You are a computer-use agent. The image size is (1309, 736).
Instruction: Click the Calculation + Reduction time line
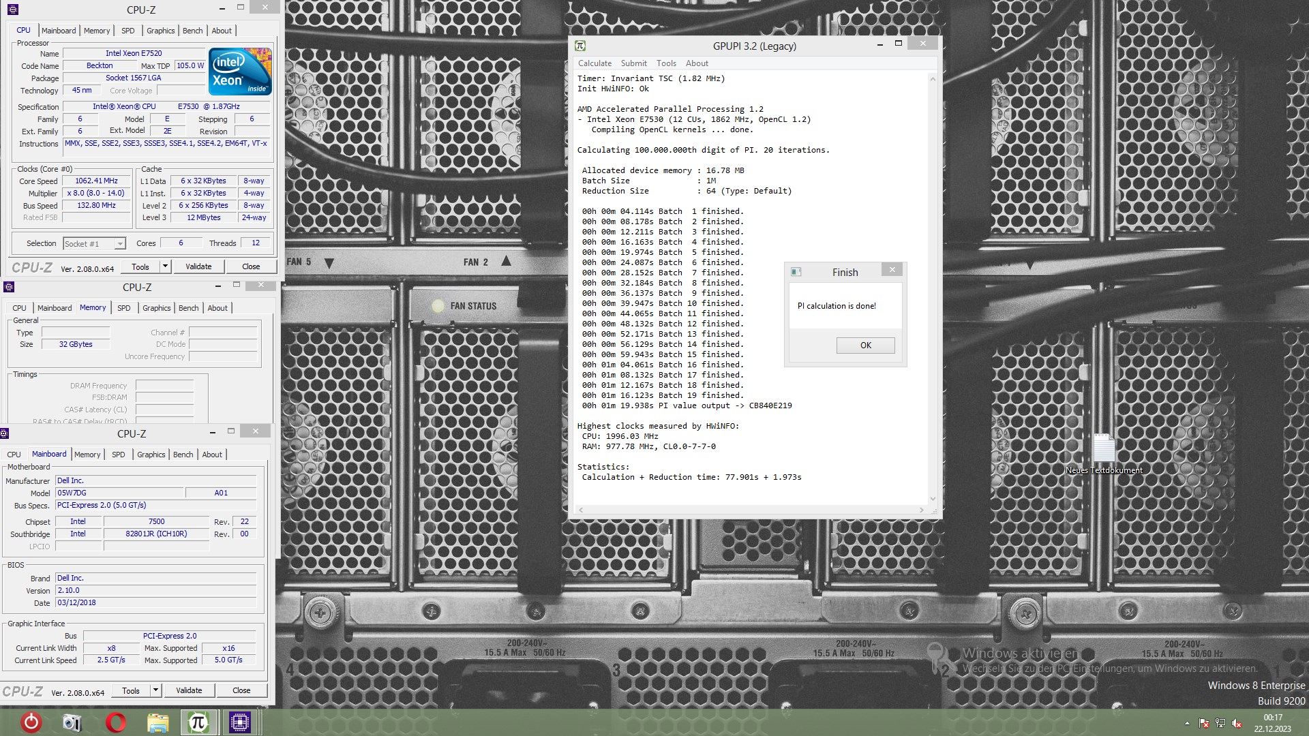coord(691,477)
